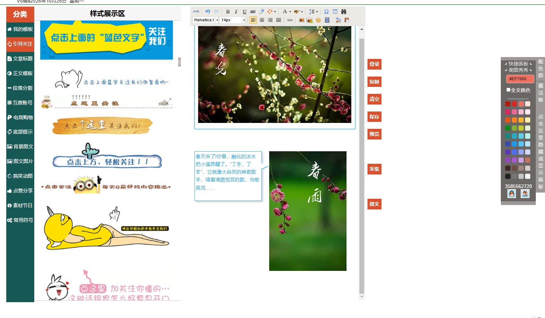Justify the text alignment

point(278,20)
